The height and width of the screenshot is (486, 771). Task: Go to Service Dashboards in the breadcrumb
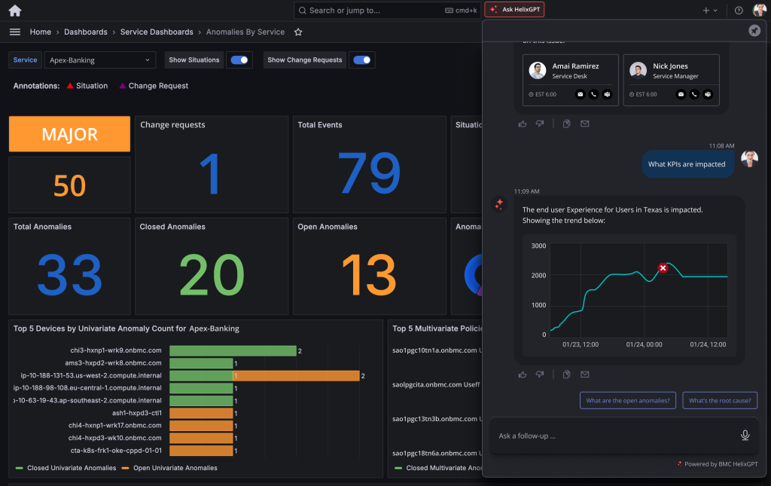(157, 32)
